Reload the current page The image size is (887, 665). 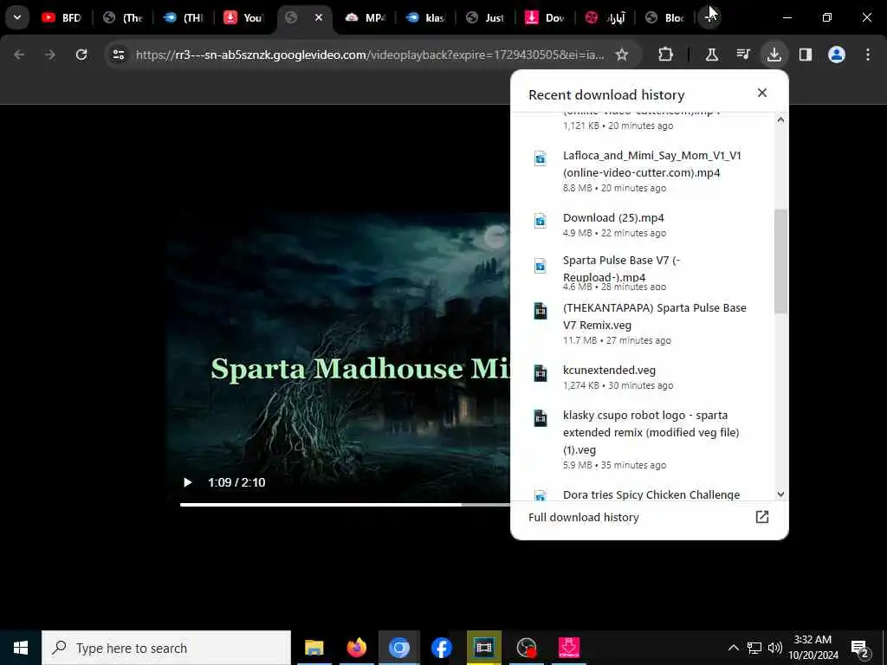click(81, 55)
